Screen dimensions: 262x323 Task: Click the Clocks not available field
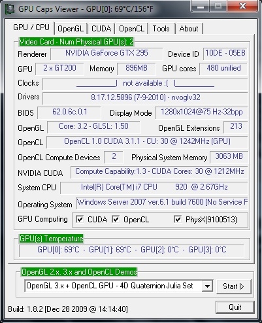click(x=145, y=84)
